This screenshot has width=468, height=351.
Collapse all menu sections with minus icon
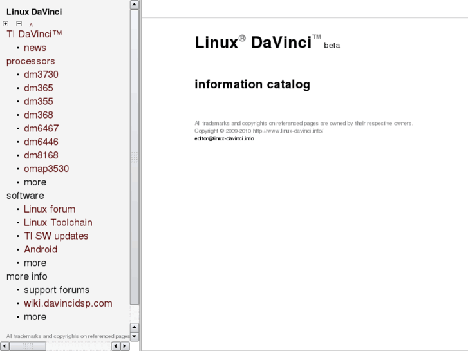pos(19,24)
